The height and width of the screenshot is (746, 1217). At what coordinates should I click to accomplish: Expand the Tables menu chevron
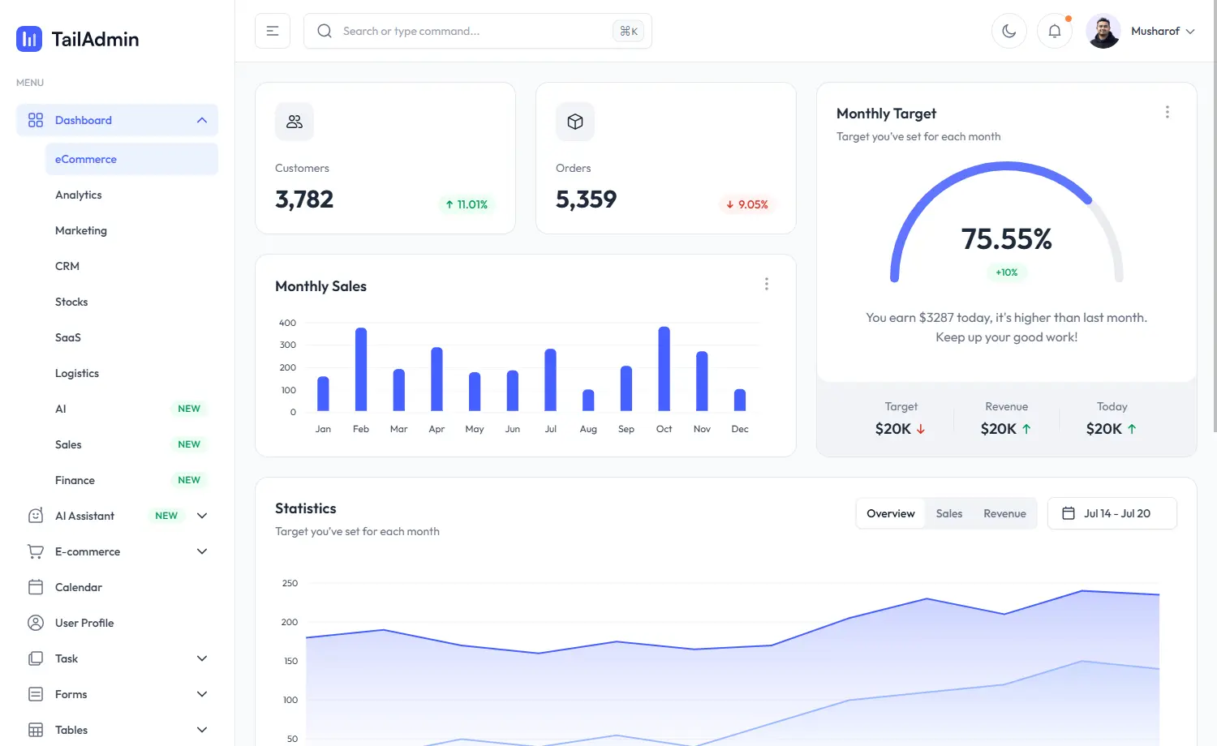pyautogui.click(x=202, y=730)
